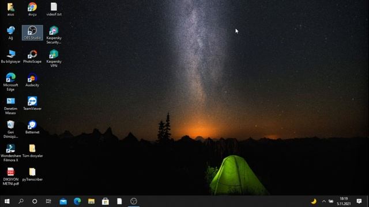Open the DIKSIYON METNI.pdf file

[x=10, y=177]
